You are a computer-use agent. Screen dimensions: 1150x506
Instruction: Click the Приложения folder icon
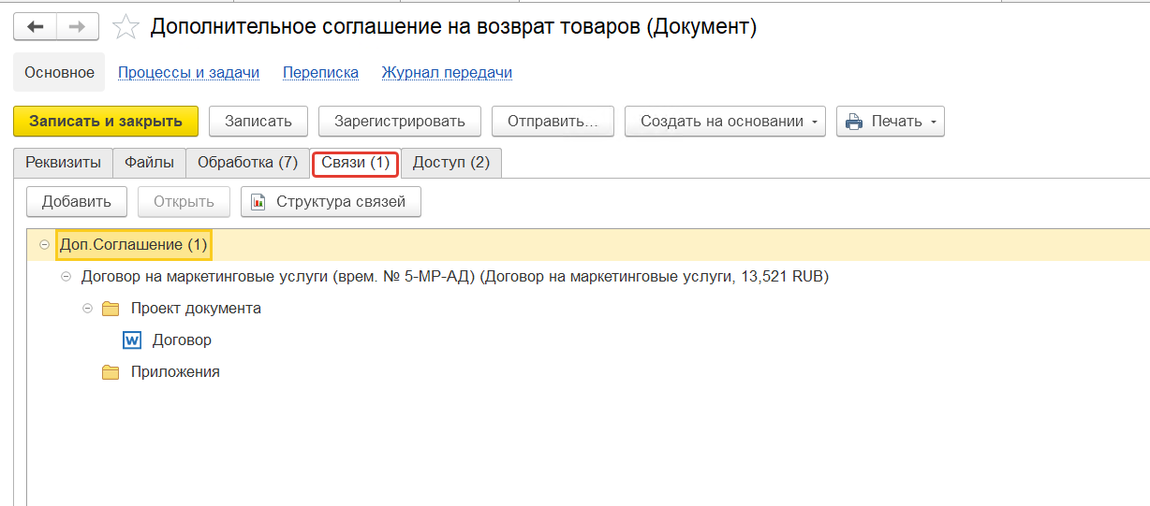[x=111, y=372]
